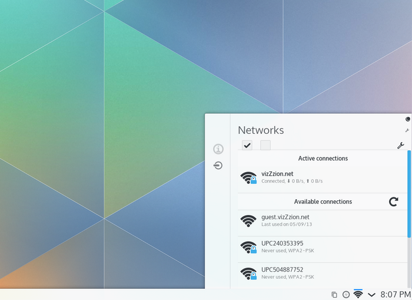The image size is (412, 300).
Task: Click the pin icon at popup's top corner
Action: pos(408,119)
